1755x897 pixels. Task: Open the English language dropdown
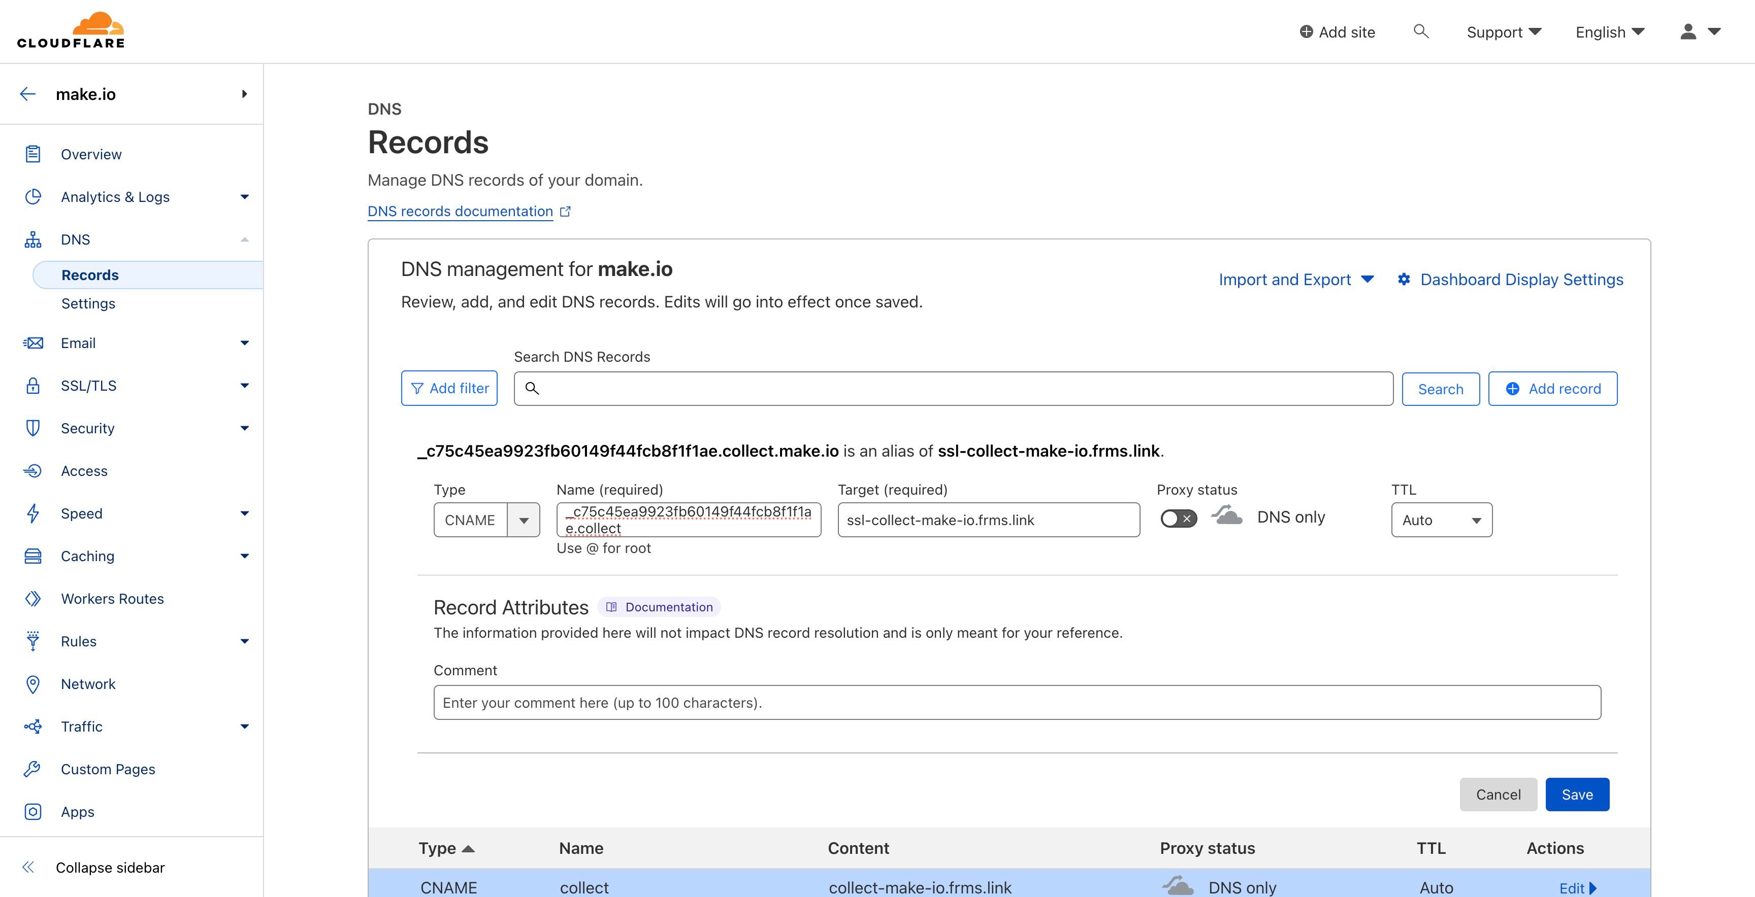[1610, 32]
